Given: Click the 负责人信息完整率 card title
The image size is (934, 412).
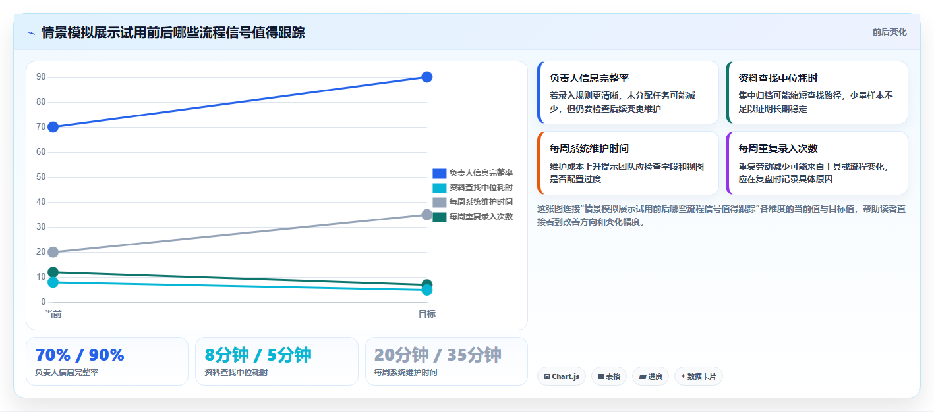Looking at the screenshot, I should [589, 78].
